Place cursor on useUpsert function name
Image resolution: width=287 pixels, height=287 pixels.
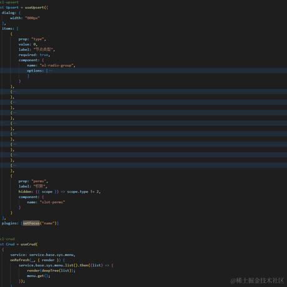34,7
